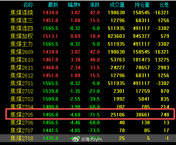Click open interest 78657 in 焦煤2611 row
This screenshot has width=176, height=145.
143,67
